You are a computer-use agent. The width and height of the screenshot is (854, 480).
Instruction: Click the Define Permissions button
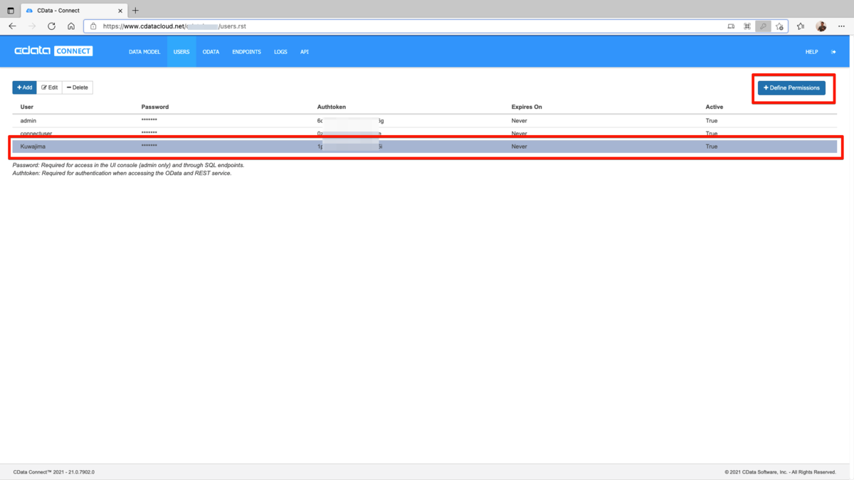click(x=791, y=87)
